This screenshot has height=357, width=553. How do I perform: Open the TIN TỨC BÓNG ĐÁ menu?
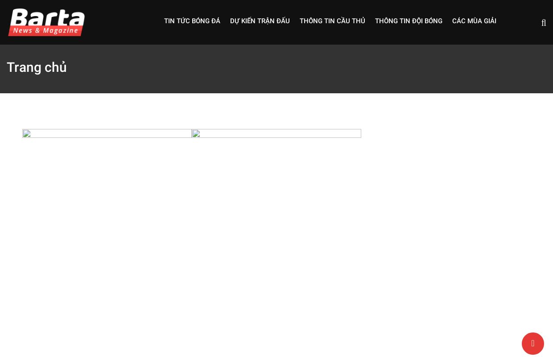point(192,21)
